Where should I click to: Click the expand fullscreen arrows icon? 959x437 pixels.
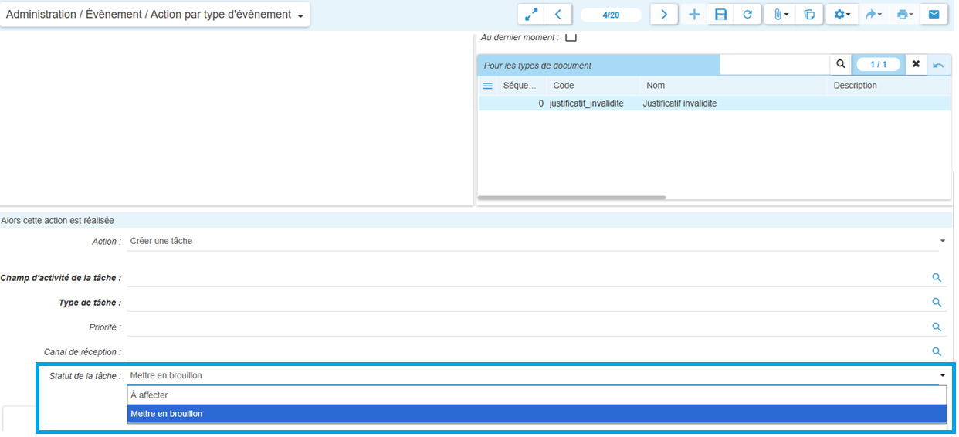point(531,15)
